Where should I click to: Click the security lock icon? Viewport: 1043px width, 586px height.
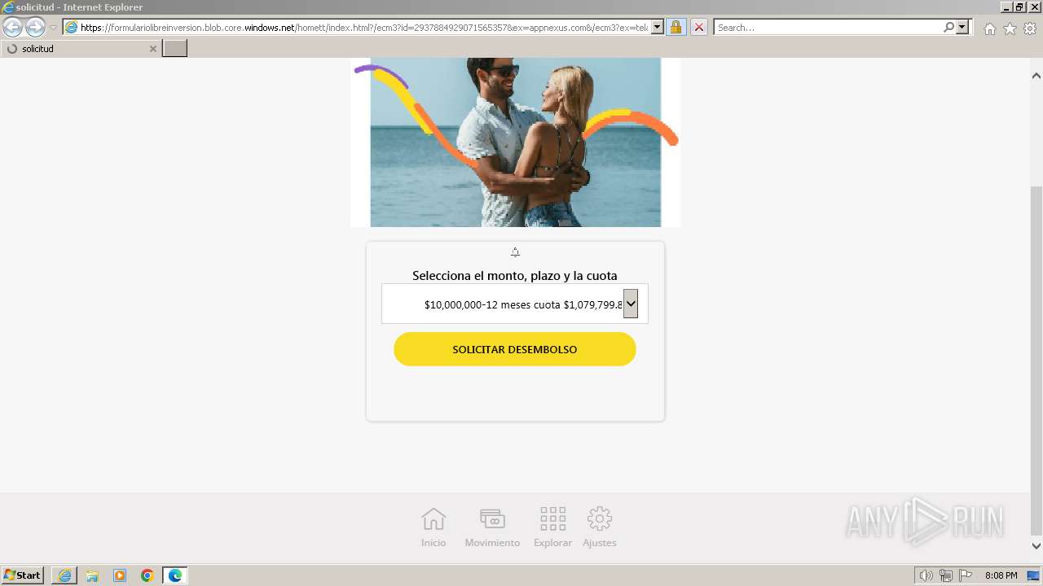point(676,27)
